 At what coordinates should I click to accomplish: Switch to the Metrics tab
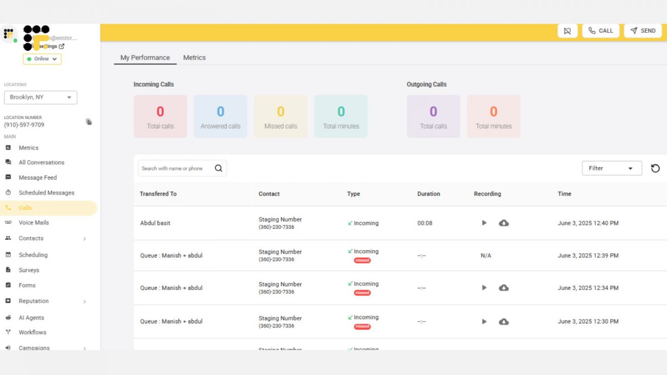pyautogui.click(x=194, y=57)
